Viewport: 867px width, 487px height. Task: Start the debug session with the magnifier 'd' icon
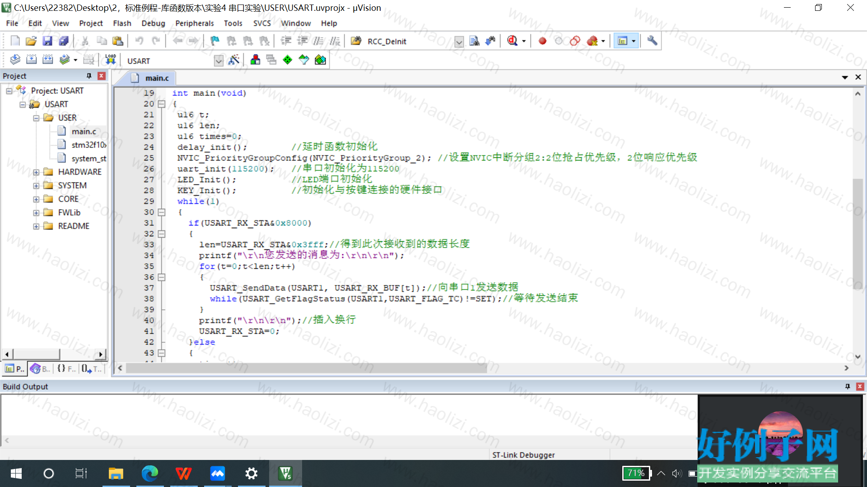(x=512, y=41)
